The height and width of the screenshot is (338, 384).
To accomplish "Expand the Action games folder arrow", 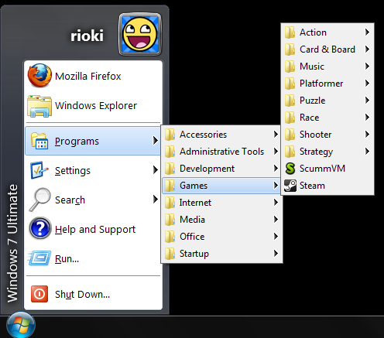I will point(367,32).
